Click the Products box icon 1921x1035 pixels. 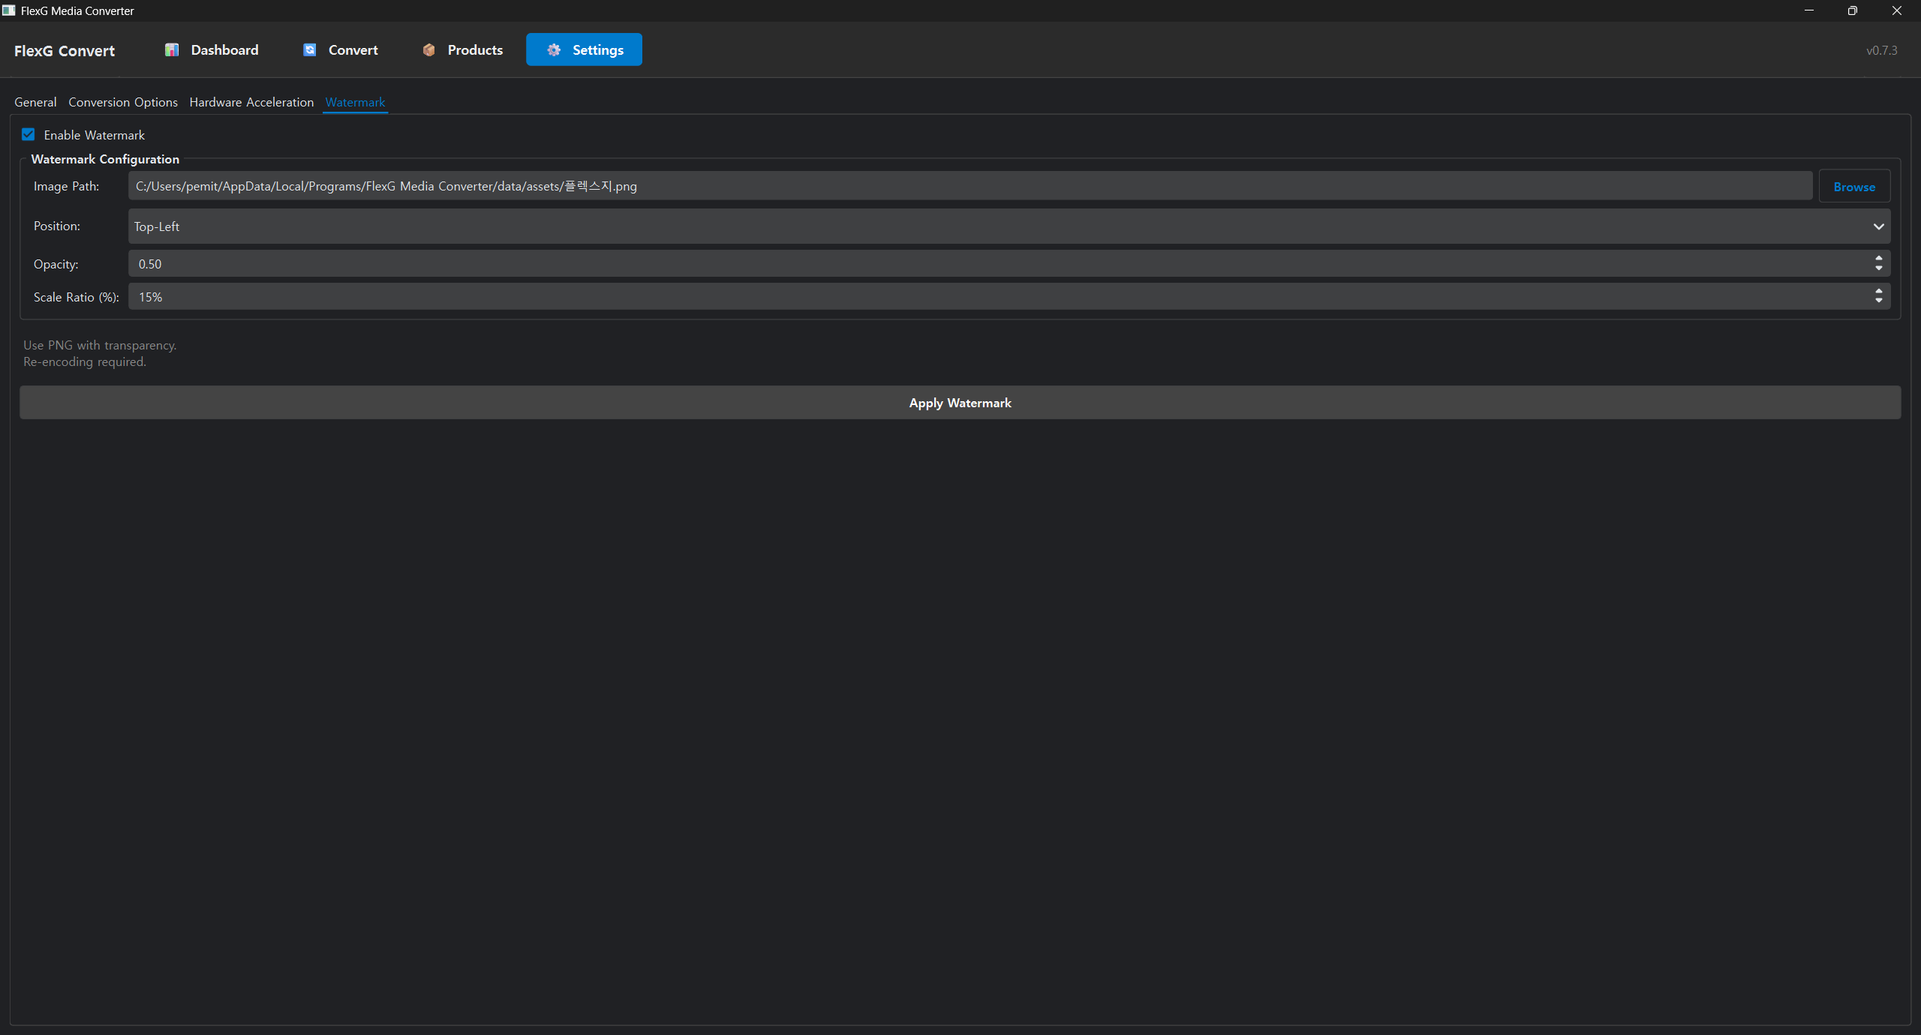(x=428, y=49)
